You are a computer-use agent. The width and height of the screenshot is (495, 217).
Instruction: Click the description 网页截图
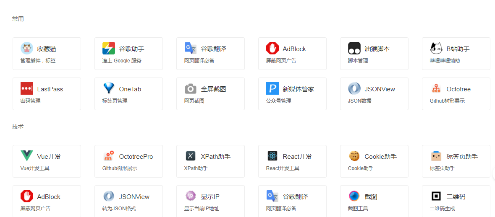coord(194,101)
